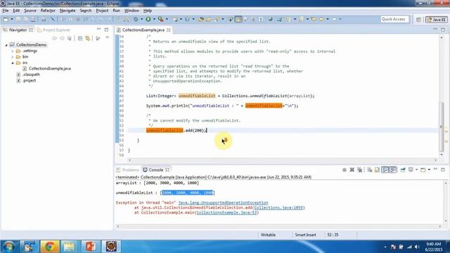450x253 pixels.
Task: Open the Navigate menu
Action: pos(67,11)
